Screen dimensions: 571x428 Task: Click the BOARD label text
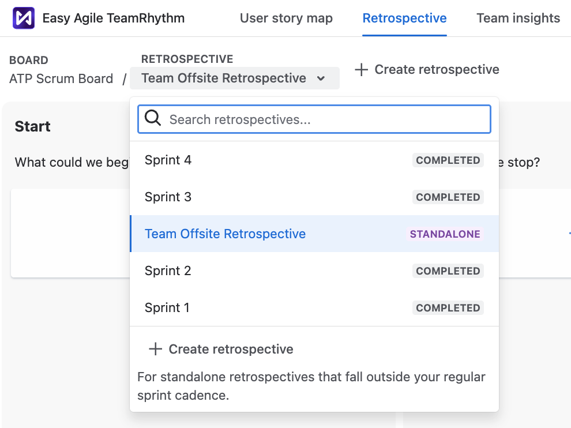(x=28, y=60)
